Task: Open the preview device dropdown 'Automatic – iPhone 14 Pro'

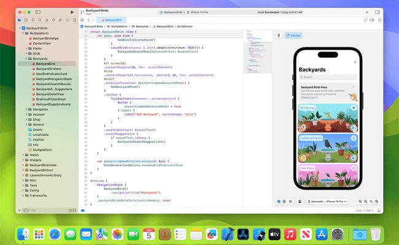Action: coord(327,201)
